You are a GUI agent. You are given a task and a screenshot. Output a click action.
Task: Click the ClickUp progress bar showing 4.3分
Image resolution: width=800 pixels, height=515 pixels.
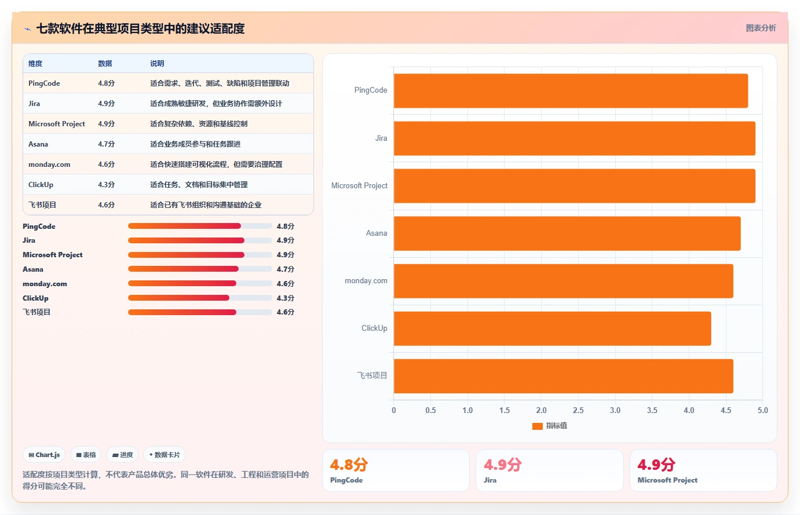[200, 298]
